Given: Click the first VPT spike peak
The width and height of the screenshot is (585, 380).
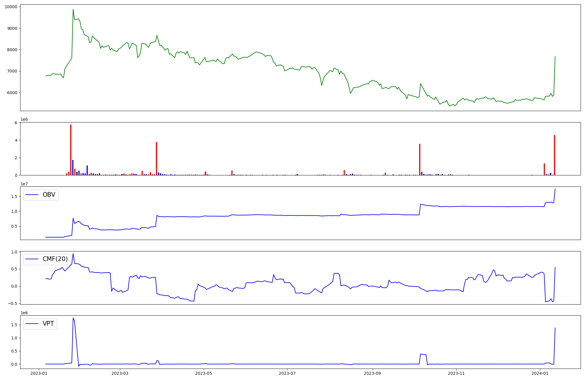Looking at the screenshot, I should (x=73, y=318).
